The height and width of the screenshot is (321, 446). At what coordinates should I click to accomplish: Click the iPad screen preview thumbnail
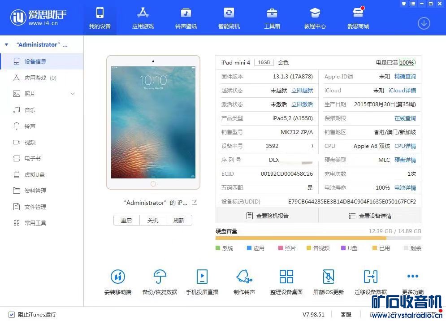pos(153,122)
